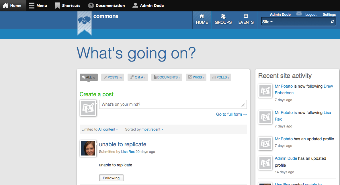Image resolution: width=340 pixels, height=185 pixels.
Task: Open the Site search scope dropdown
Action: [267, 22]
